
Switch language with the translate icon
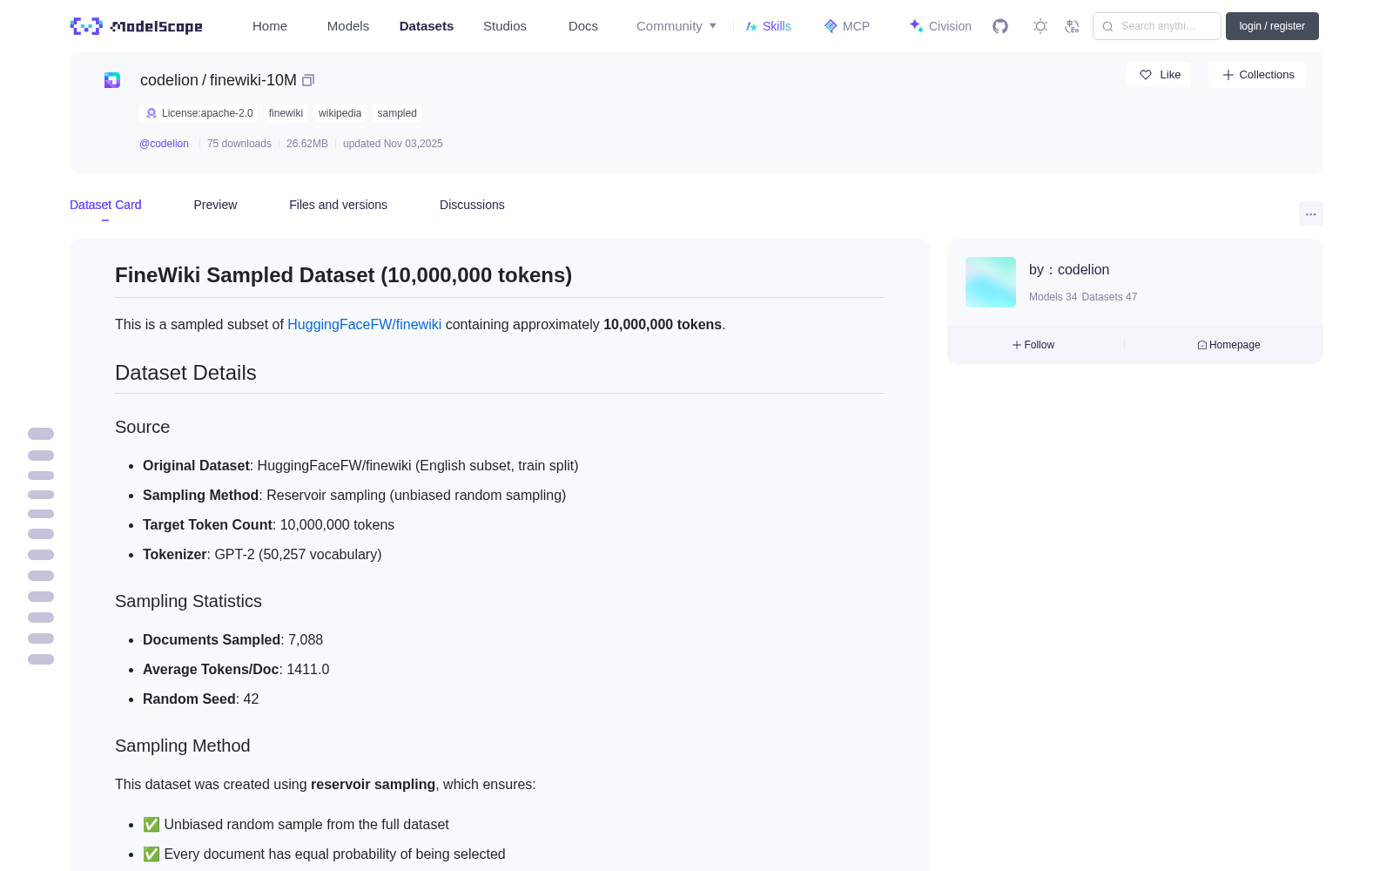pyautogui.click(x=1072, y=26)
